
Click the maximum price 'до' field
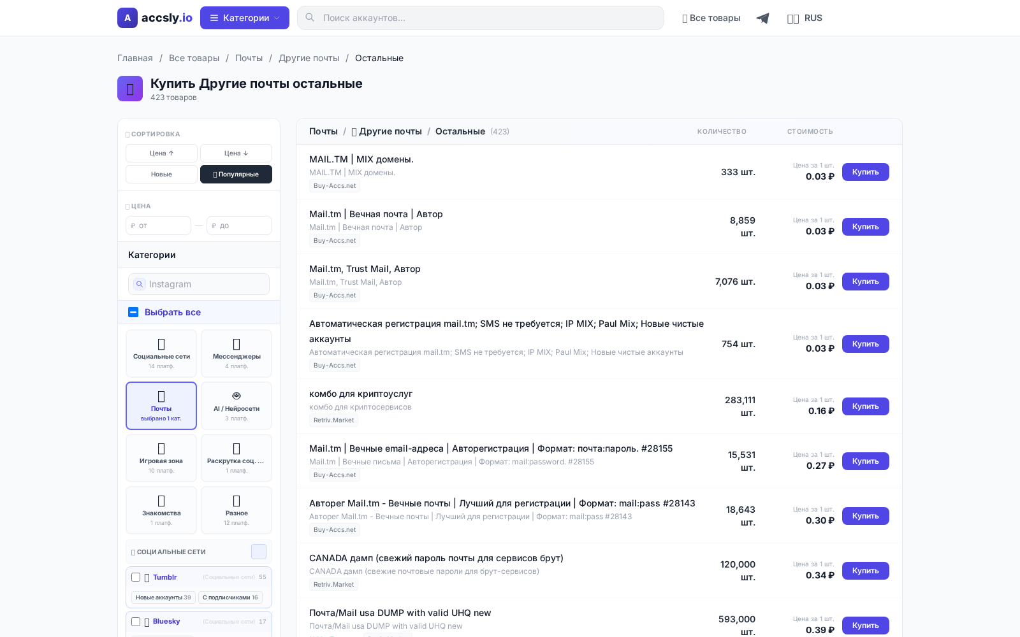pyautogui.click(x=239, y=225)
